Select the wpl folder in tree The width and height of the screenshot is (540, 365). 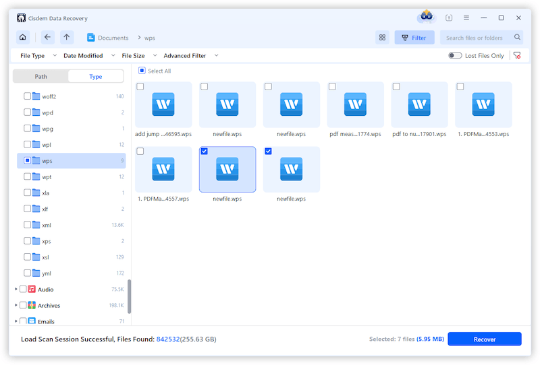72,144
